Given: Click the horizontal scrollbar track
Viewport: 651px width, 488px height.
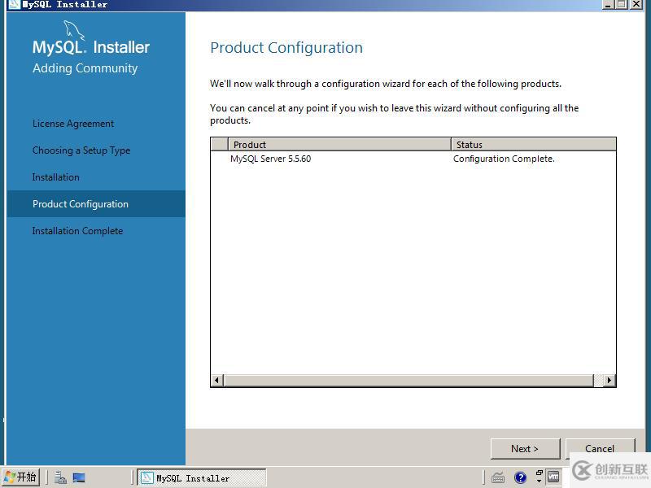Looking at the screenshot, I should tap(409, 380).
